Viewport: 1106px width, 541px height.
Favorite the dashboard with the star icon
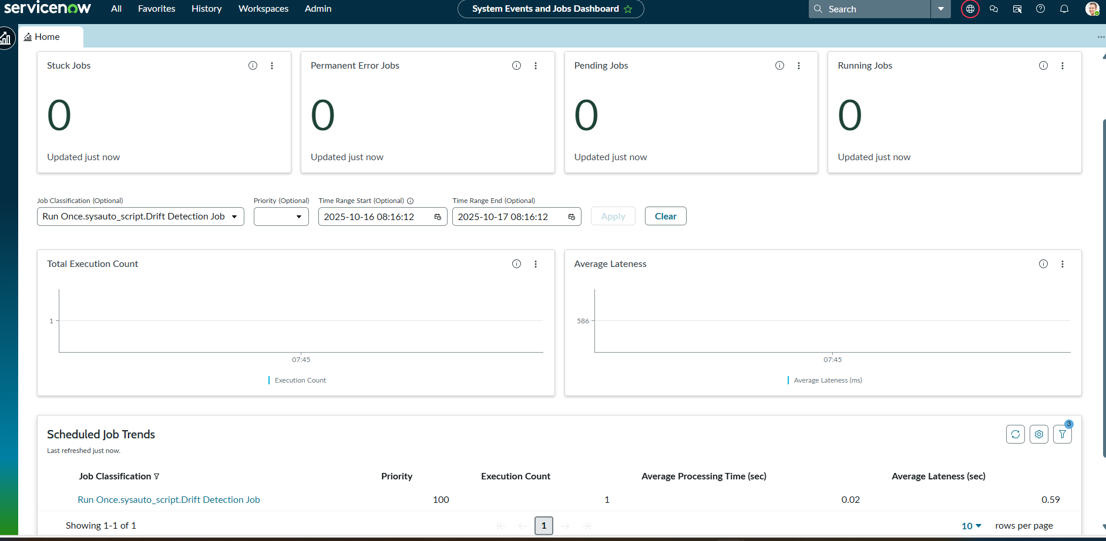628,9
